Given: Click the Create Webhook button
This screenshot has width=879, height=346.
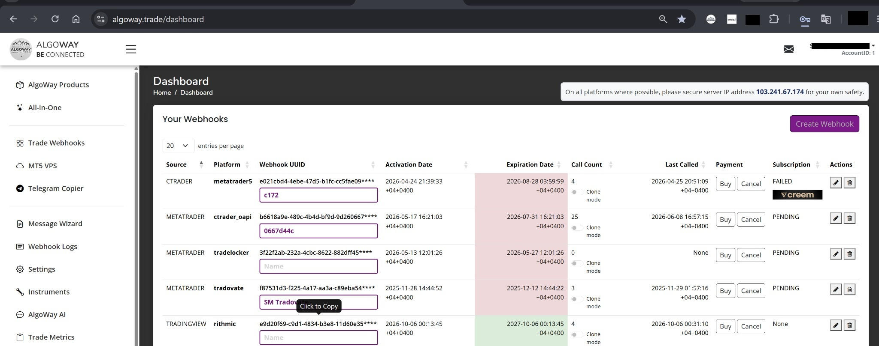Looking at the screenshot, I should pos(824,124).
